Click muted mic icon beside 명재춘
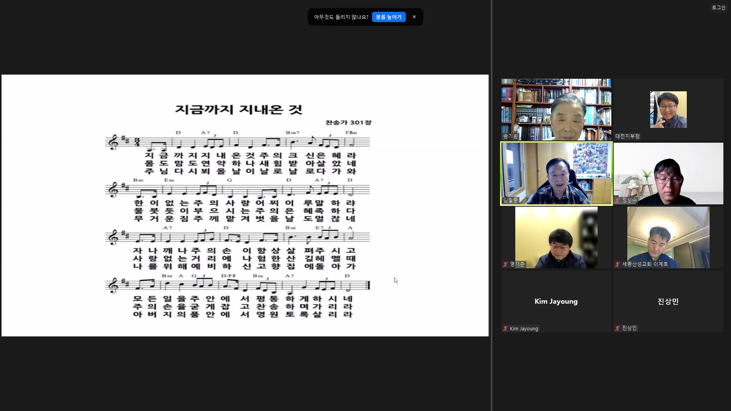This screenshot has height=411, width=731. pyautogui.click(x=505, y=264)
